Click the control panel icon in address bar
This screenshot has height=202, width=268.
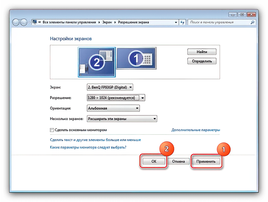(35, 22)
